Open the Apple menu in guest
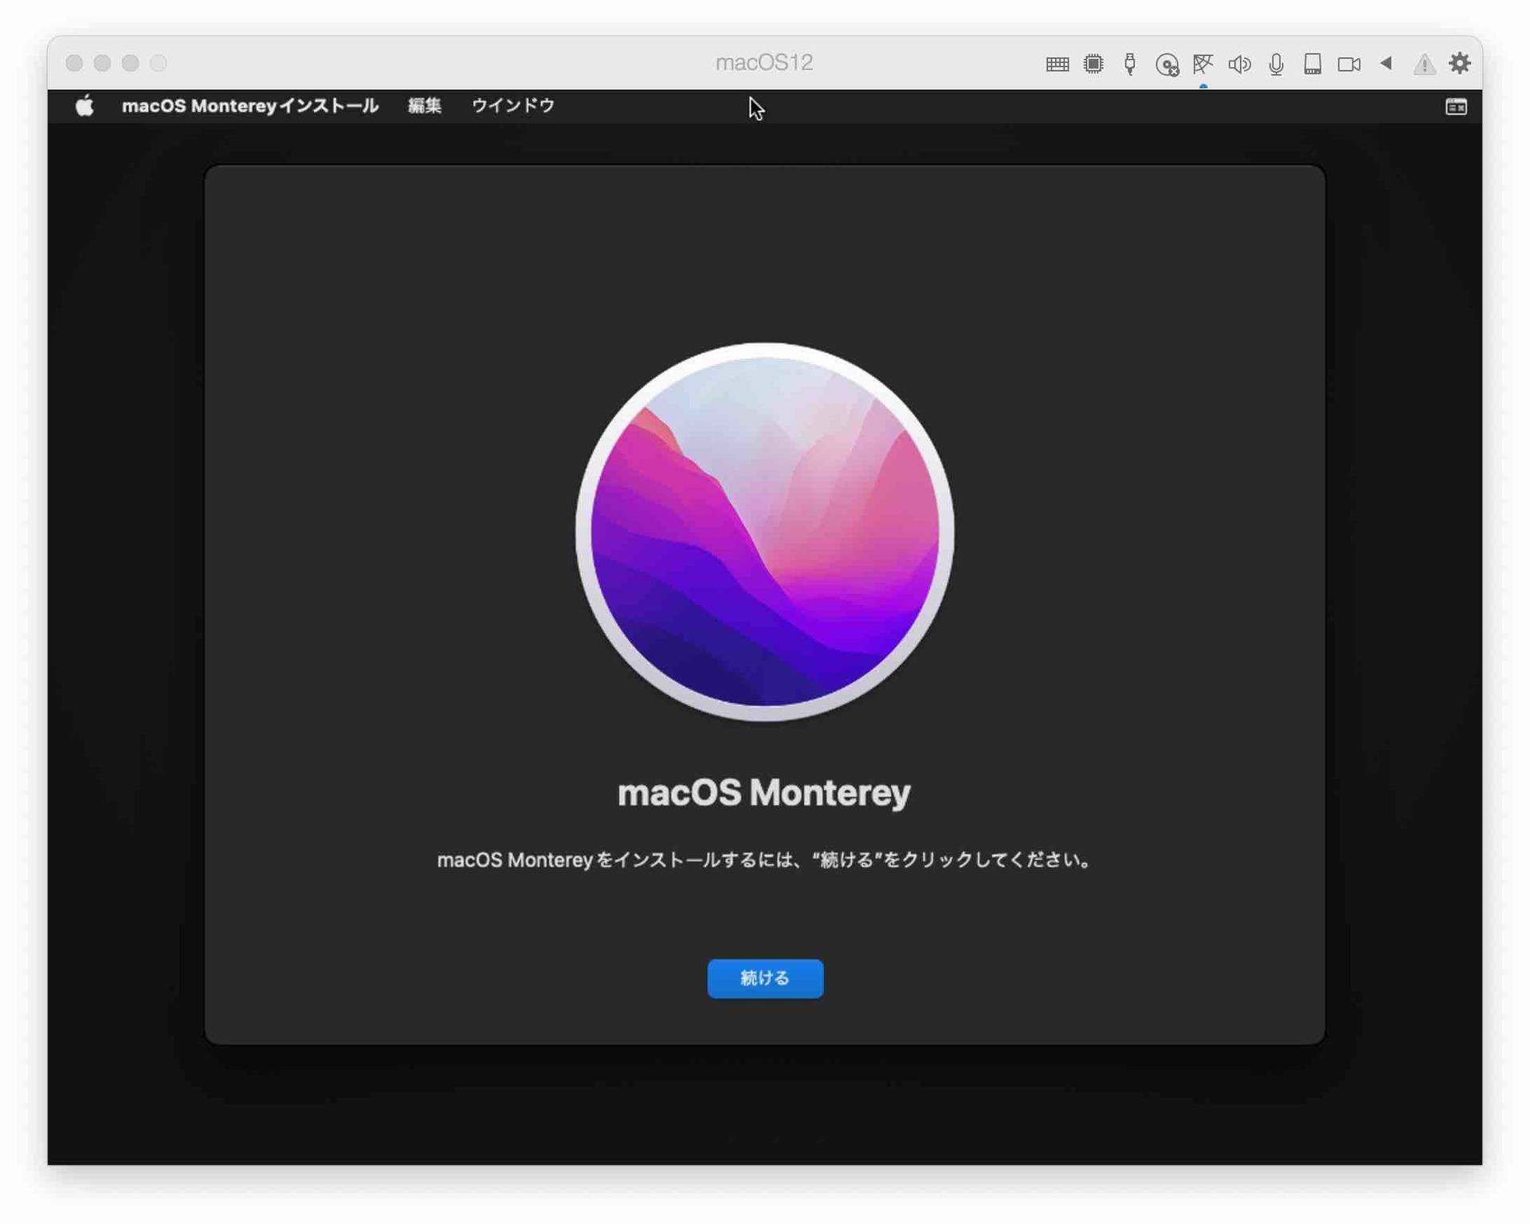The image size is (1530, 1224). coord(84,105)
